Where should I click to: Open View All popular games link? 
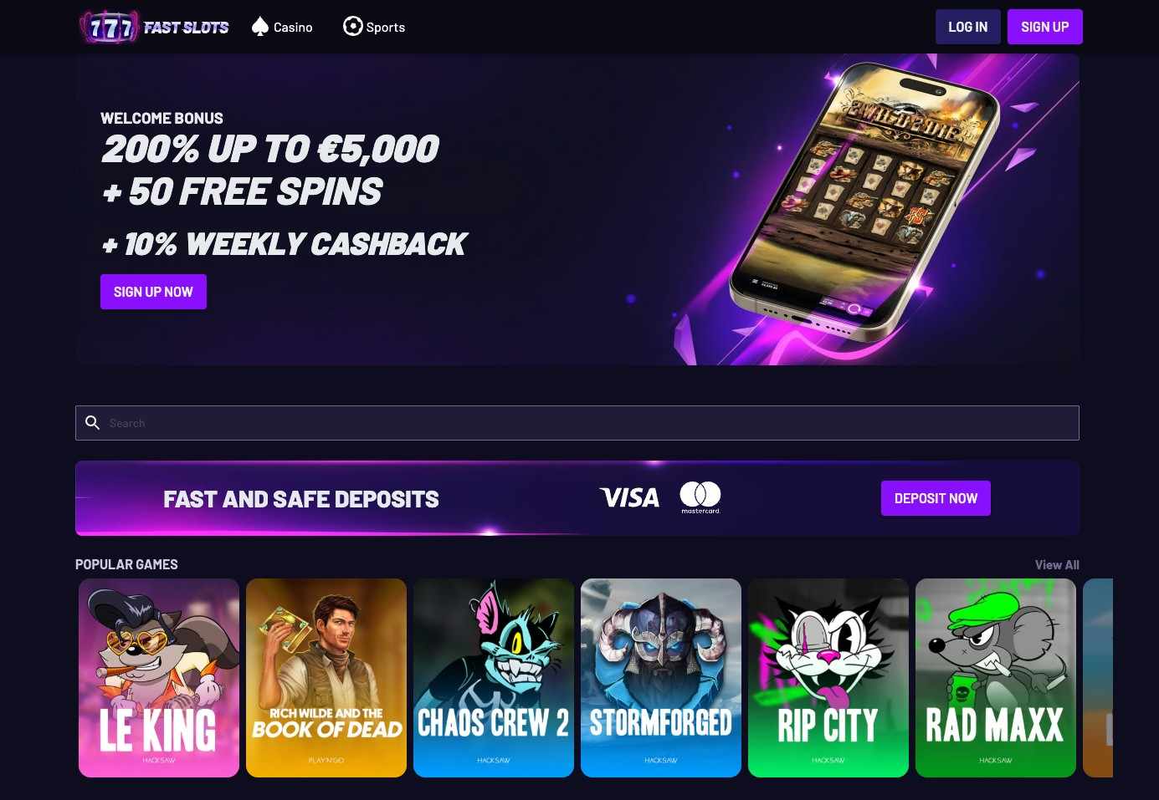pos(1057,565)
